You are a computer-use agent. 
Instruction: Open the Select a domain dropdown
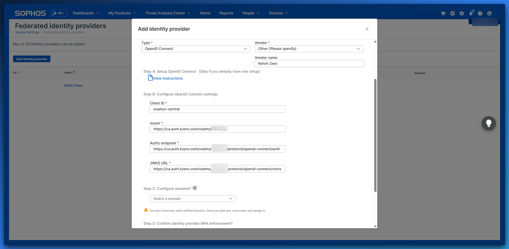(x=193, y=199)
